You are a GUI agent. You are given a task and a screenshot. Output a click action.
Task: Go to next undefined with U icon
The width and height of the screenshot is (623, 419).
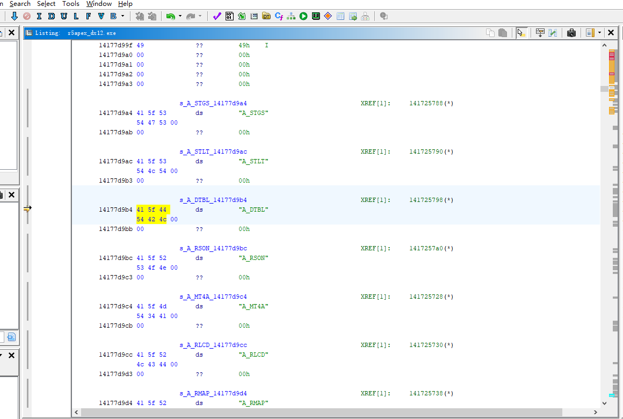[x=63, y=16]
